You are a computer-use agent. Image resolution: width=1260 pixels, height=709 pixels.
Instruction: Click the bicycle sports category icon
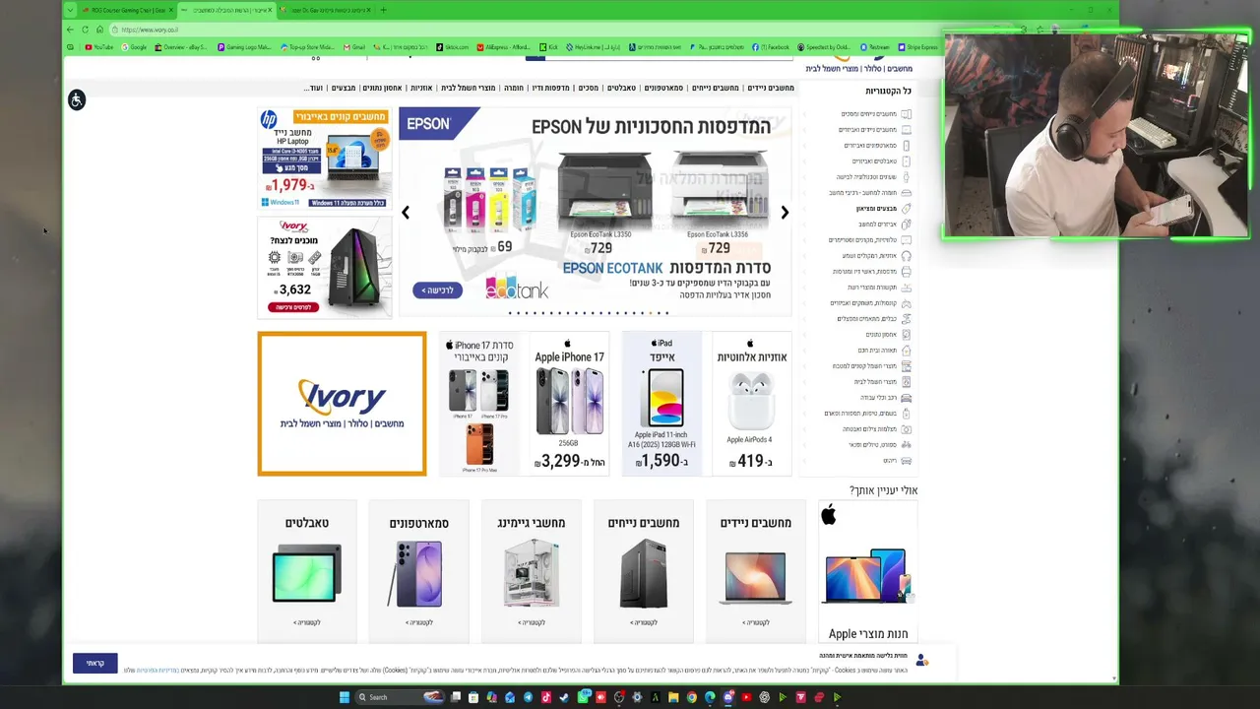point(906,445)
